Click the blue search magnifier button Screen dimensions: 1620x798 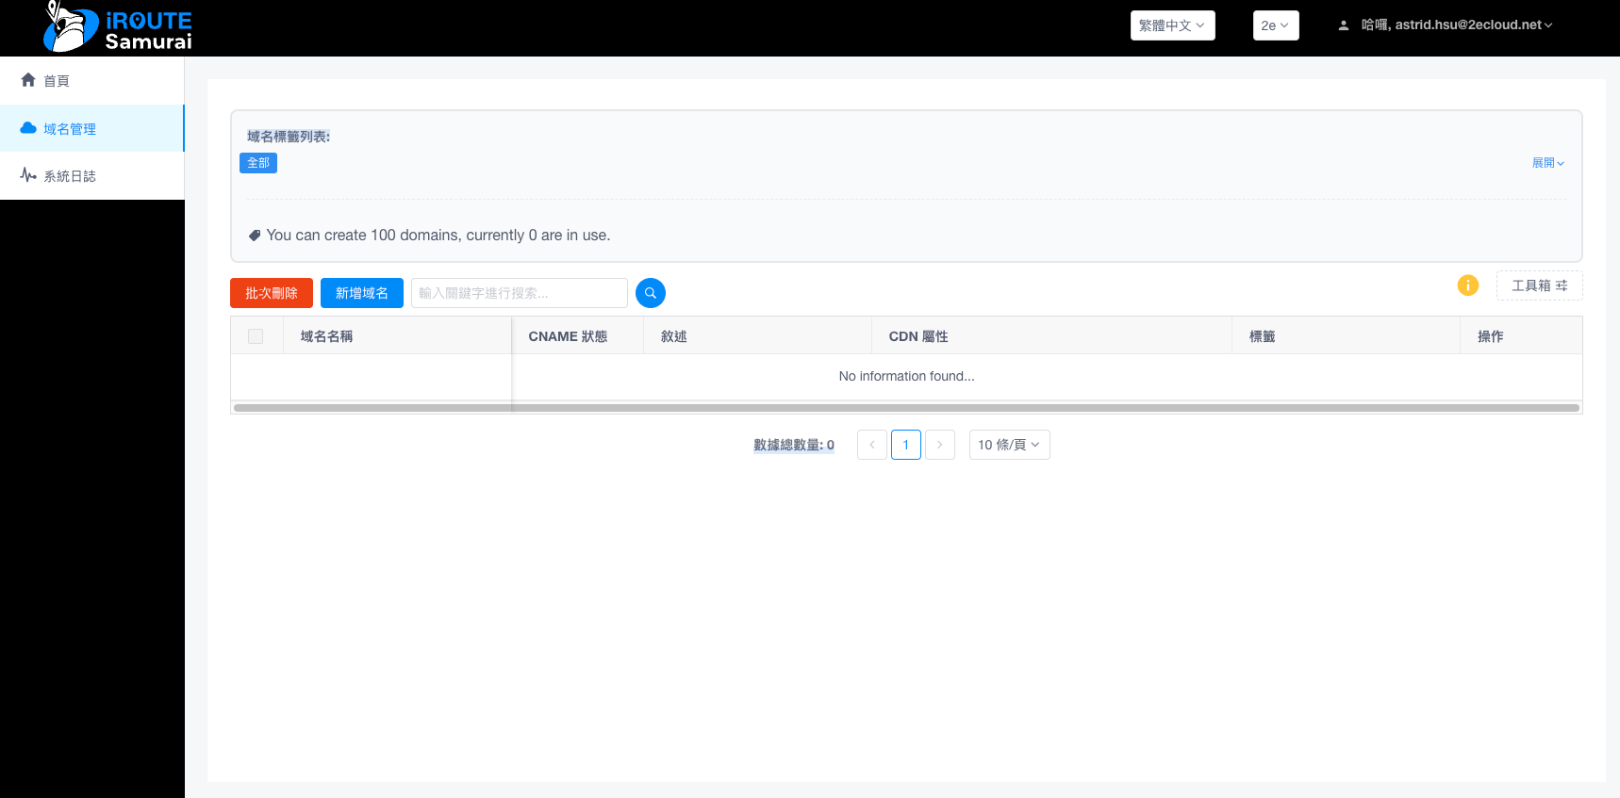point(650,293)
